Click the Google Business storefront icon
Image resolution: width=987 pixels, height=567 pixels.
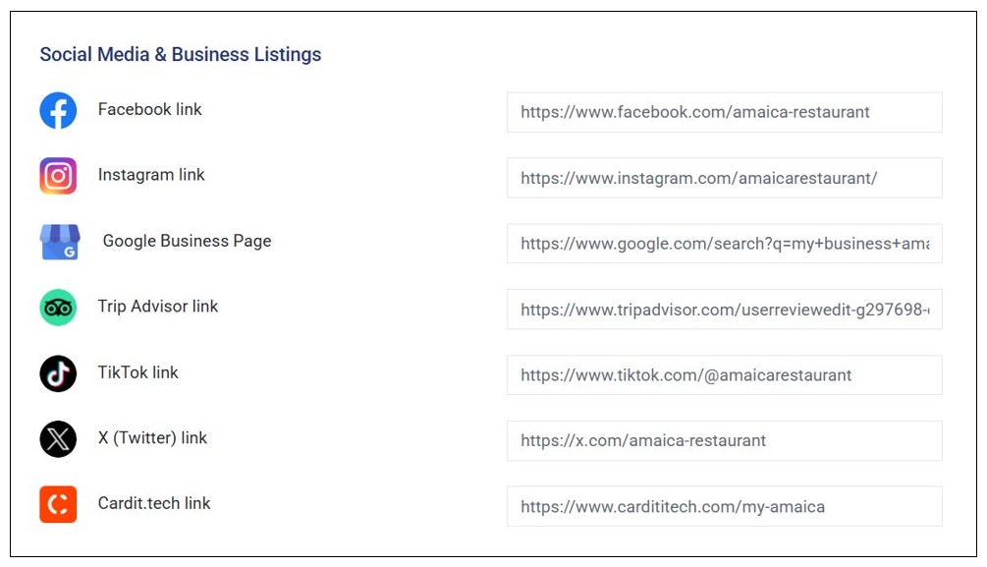click(59, 242)
